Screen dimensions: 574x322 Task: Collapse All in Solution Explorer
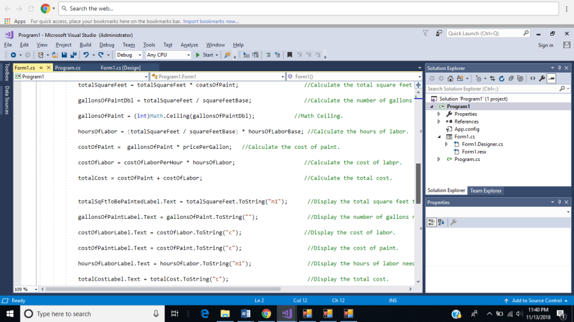[511, 78]
